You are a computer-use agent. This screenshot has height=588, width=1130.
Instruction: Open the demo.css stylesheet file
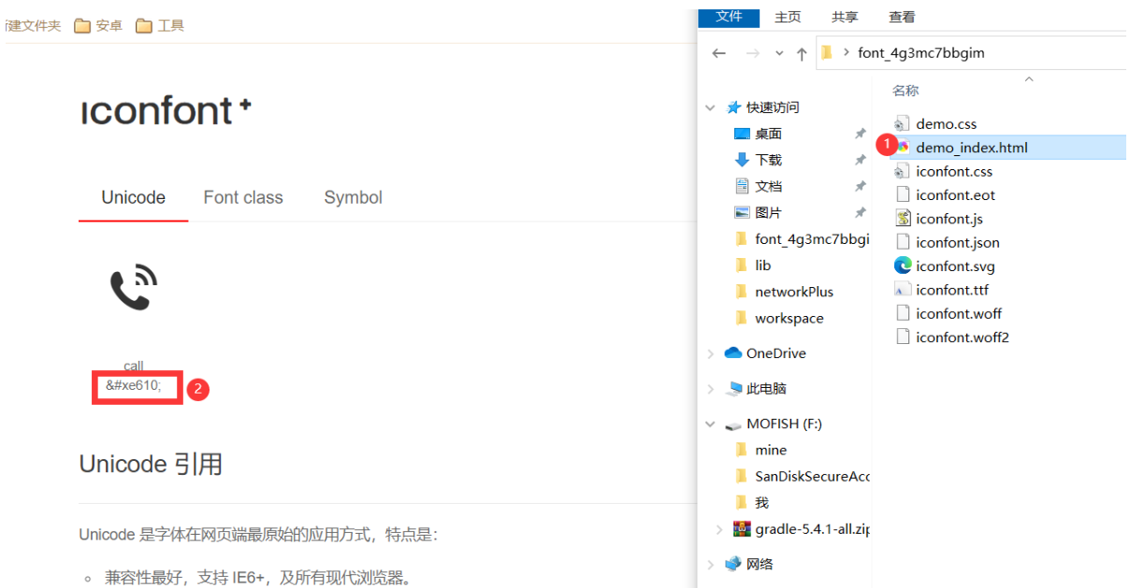pos(946,122)
